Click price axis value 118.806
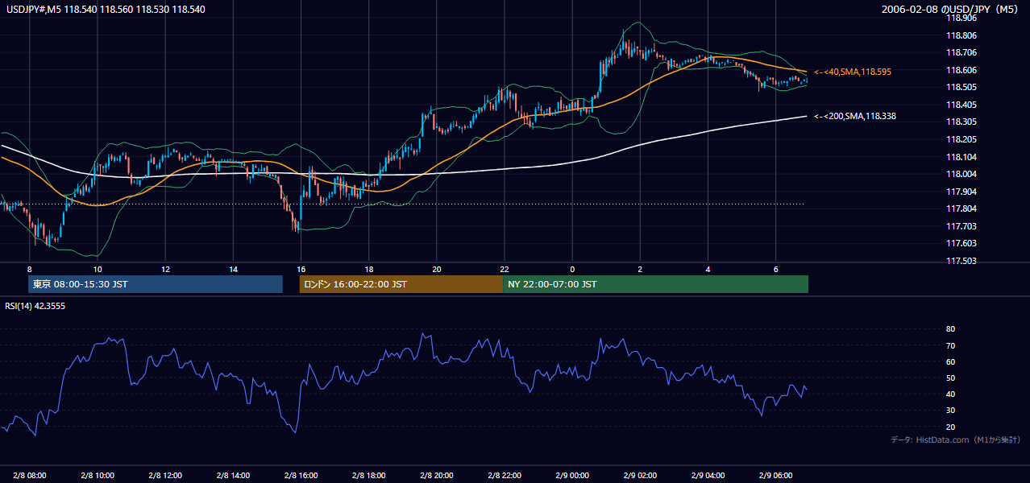 (x=961, y=35)
